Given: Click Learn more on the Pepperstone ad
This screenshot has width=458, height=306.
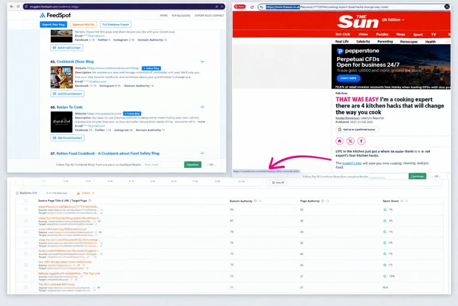Looking at the screenshot, I should click(x=349, y=78).
